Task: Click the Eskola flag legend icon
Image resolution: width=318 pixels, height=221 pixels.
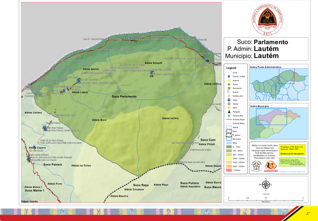Action: [x=229, y=92]
